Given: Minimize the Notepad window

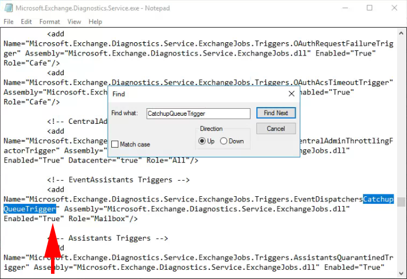Looking at the screenshot, I should (345, 8).
